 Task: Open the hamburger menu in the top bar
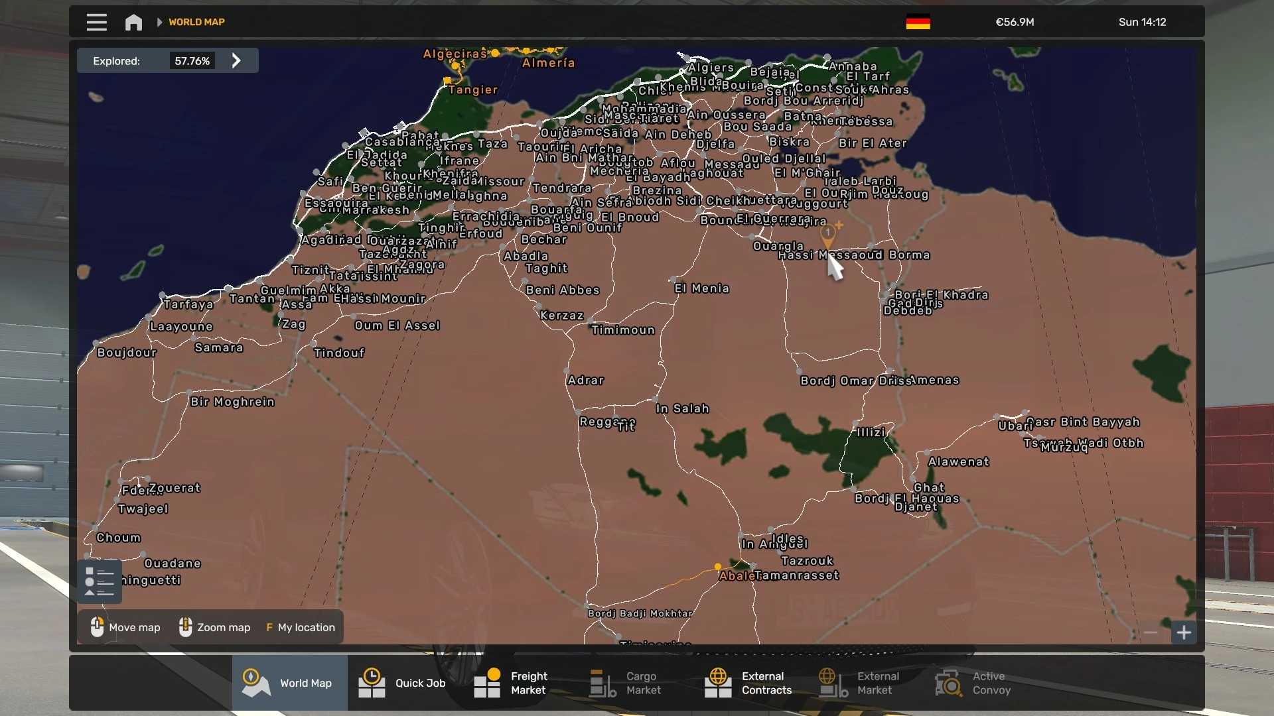click(96, 22)
